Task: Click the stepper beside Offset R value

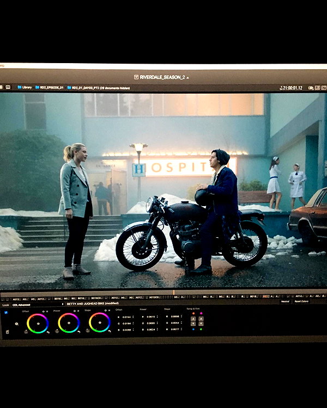Action: (x=133, y=317)
